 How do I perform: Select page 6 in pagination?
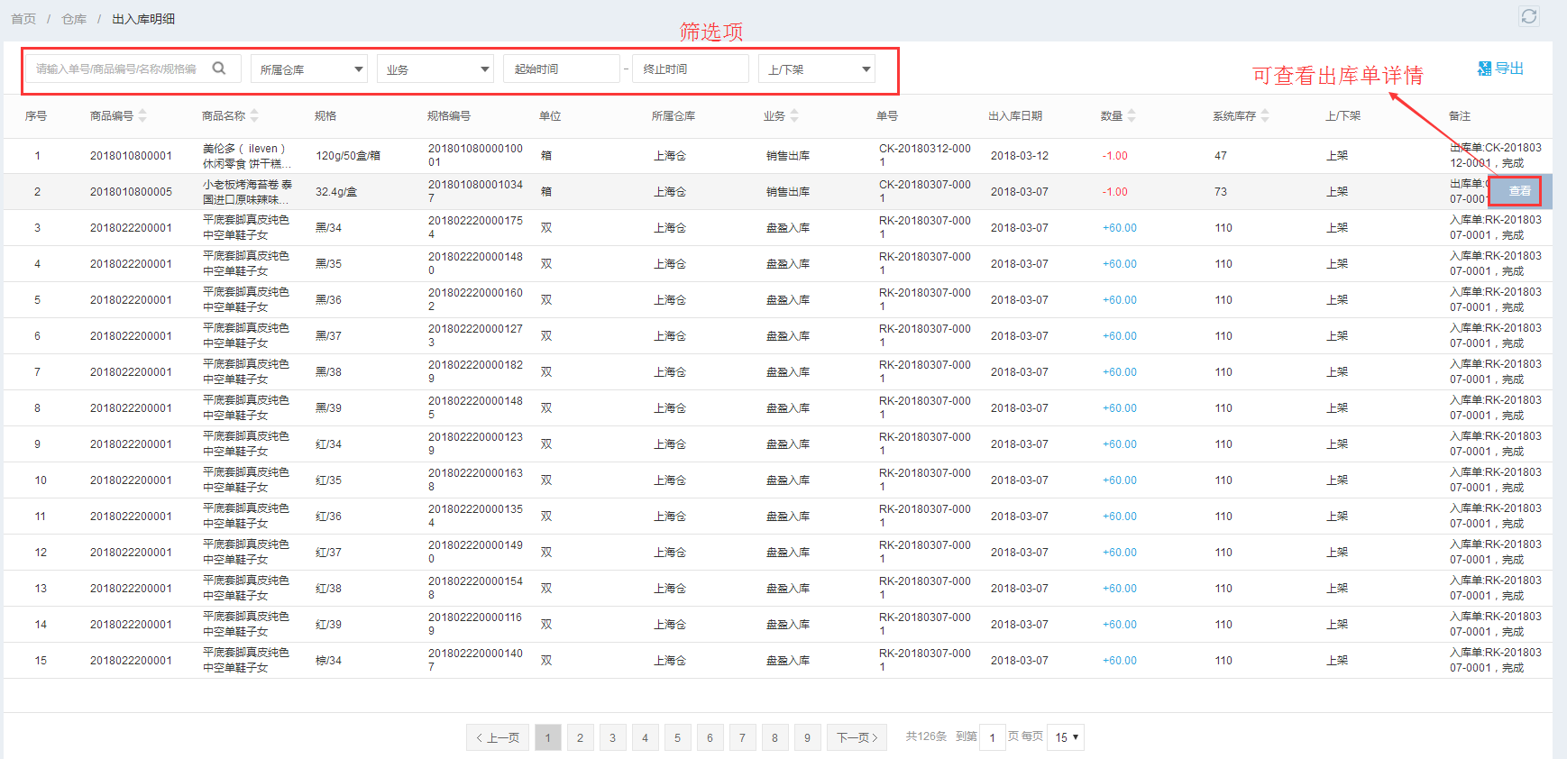click(710, 737)
